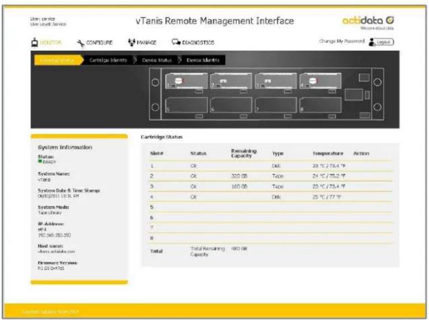Select empty slot 5 in device graphic
429x320 pixels.
point(186,105)
